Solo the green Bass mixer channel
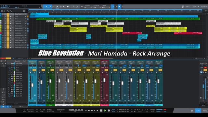 52,70
